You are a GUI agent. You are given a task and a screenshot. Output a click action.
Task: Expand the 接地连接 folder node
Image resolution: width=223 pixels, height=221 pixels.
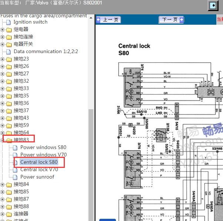tap(2, 37)
